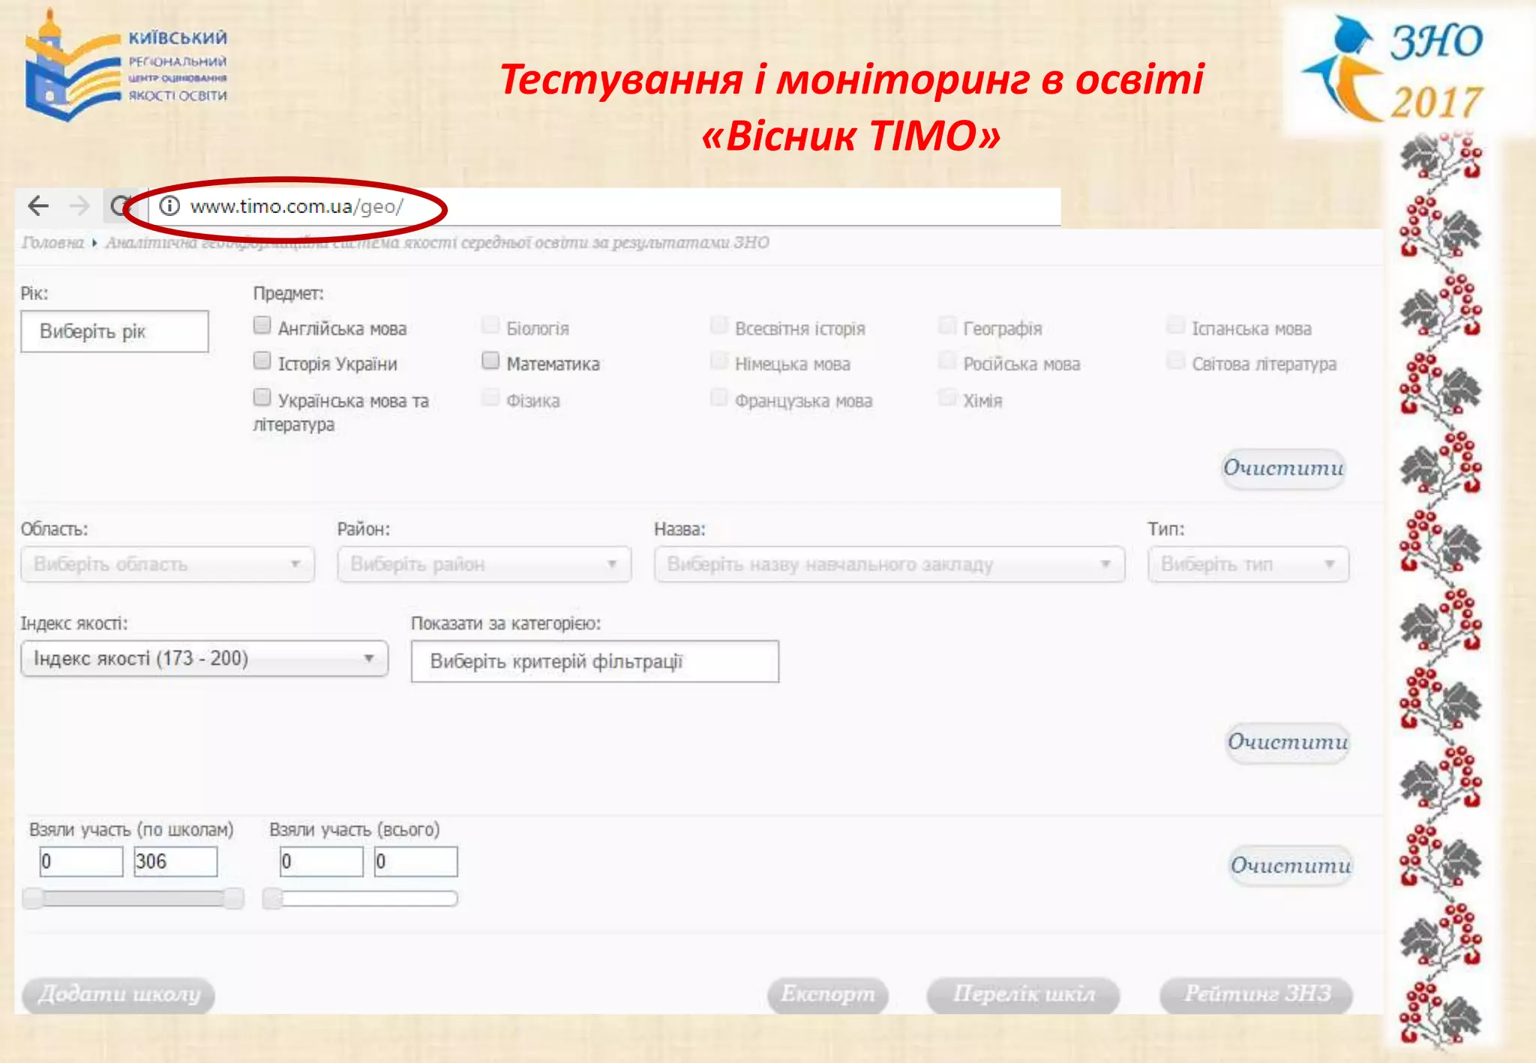Click left handle of по школам slider
Screen dimensions: 1536x1063
tap(33, 898)
